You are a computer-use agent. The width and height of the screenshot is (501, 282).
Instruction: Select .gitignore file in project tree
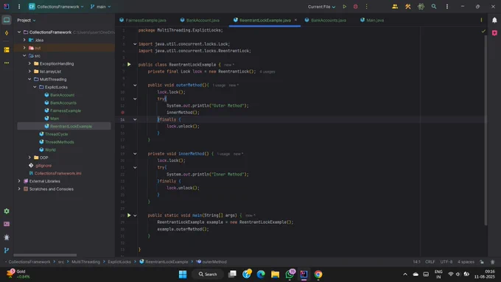[x=43, y=166]
